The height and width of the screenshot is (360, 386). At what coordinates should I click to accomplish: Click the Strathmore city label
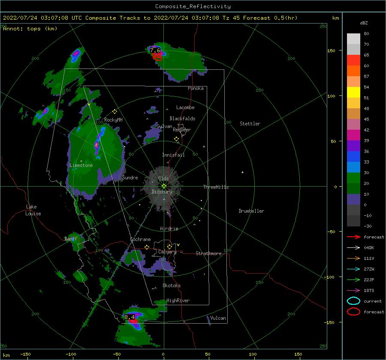[208, 253]
